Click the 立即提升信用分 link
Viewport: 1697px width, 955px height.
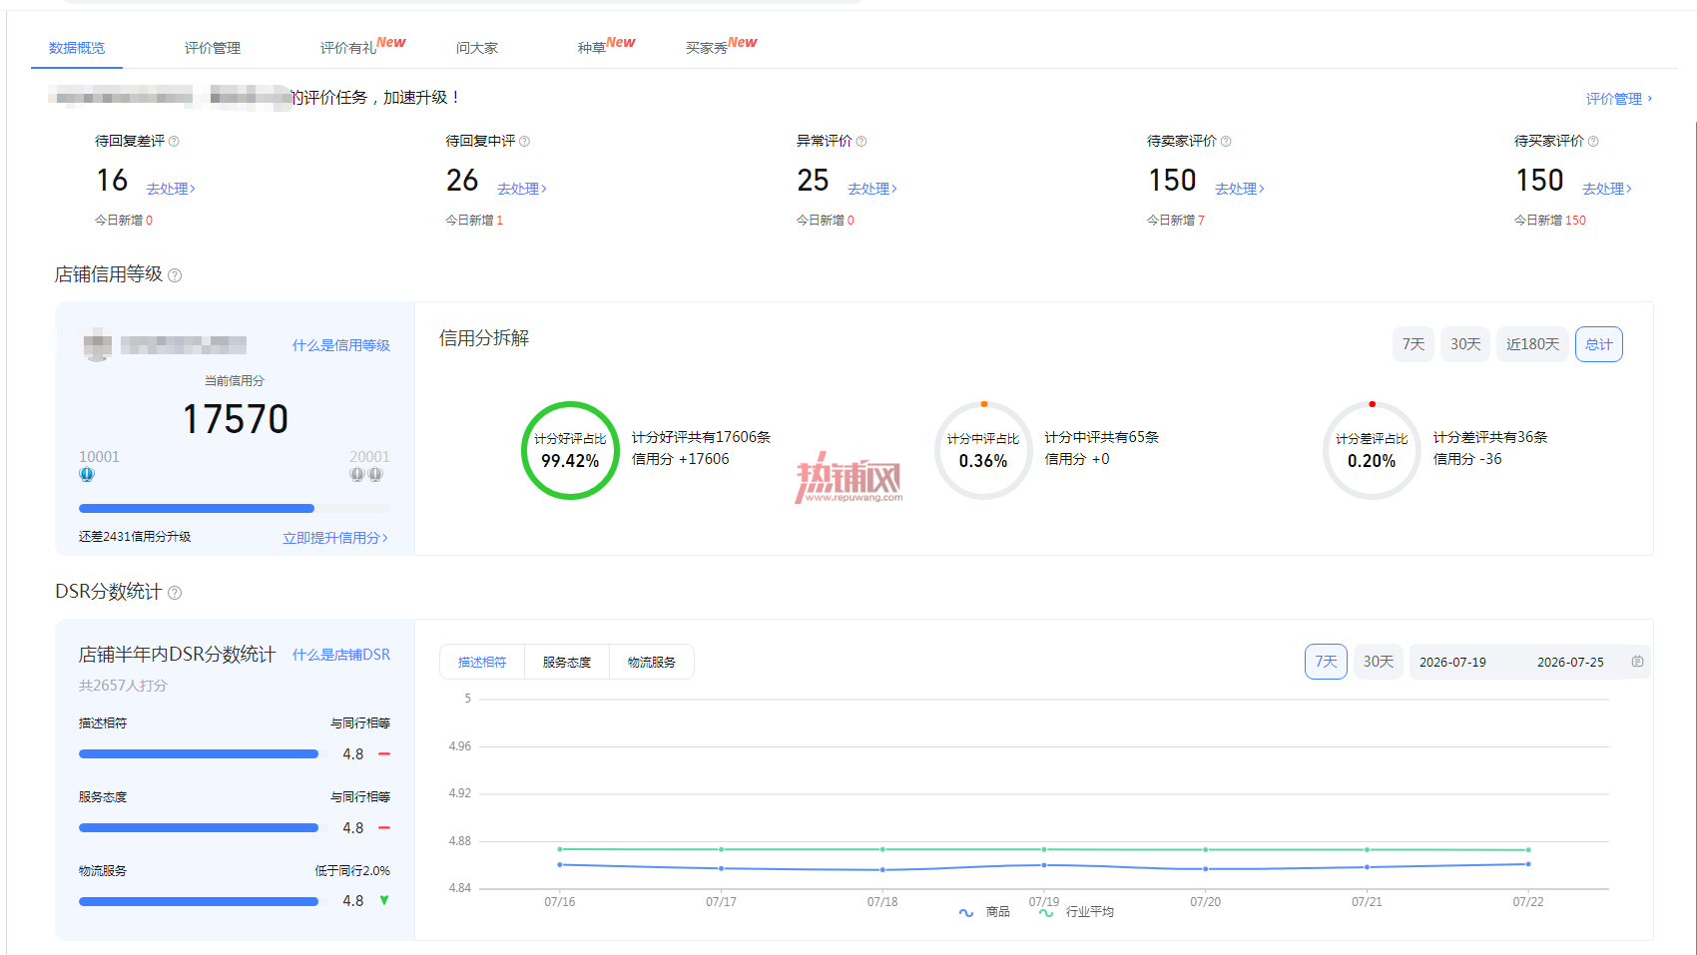(x=335, y=538)
